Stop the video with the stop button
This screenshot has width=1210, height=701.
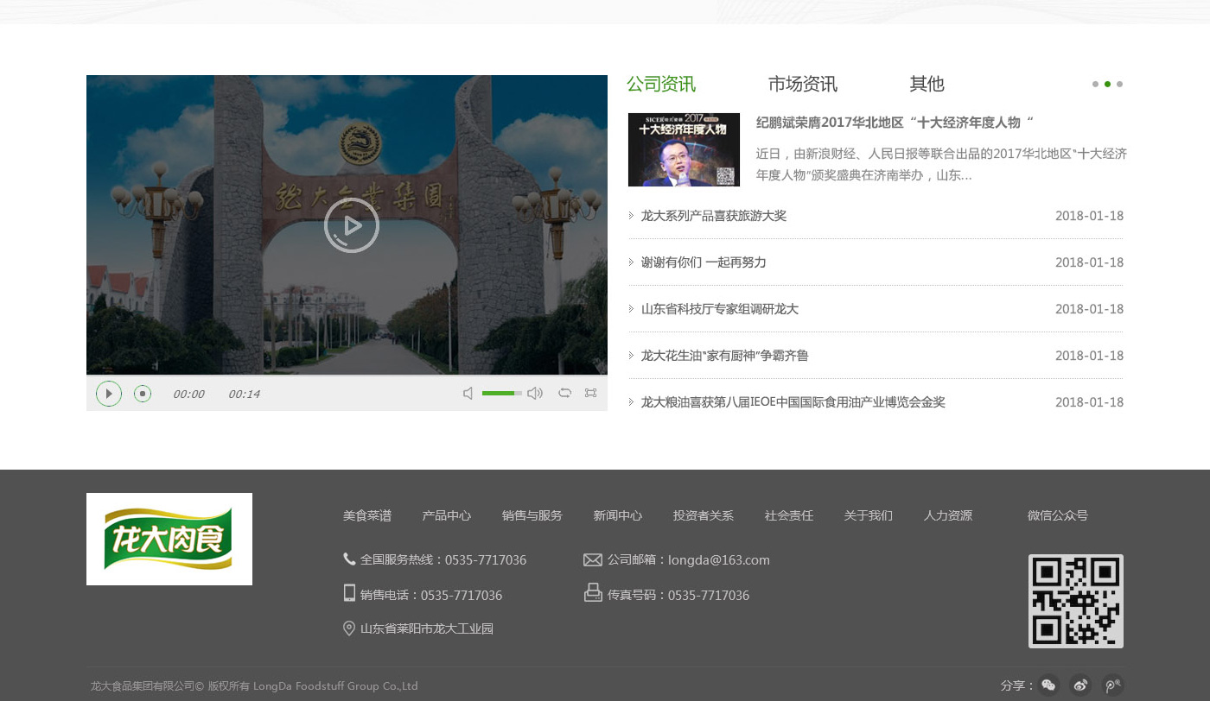click(x=143, y=394)
